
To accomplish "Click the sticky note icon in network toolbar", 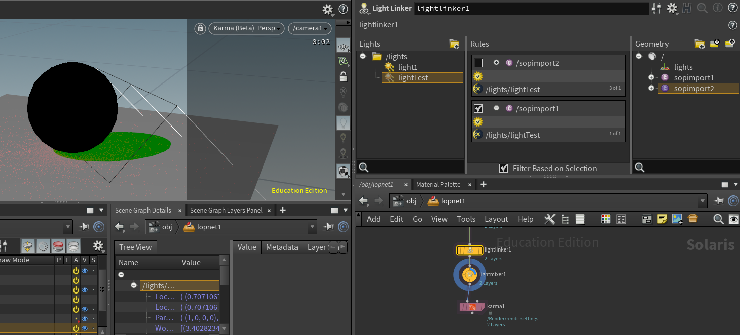I will pyautogui.click(x=662, y=219).
